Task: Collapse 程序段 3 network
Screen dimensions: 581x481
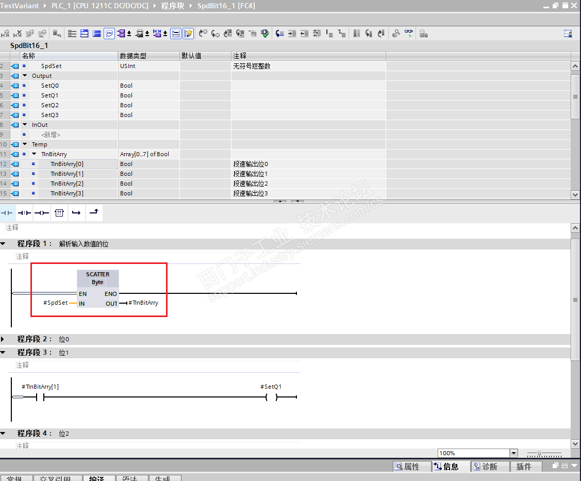Action: point(3,353)
